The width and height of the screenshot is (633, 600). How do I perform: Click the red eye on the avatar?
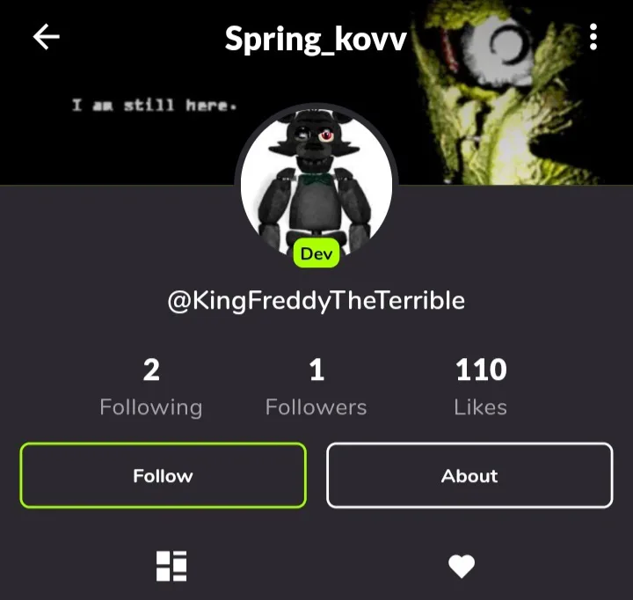pyautogui.click(x=326, y=135)
